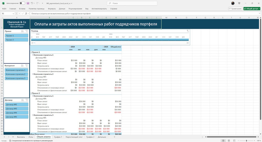
Task: Click the Поиск search field
Action: coord(132,3)
